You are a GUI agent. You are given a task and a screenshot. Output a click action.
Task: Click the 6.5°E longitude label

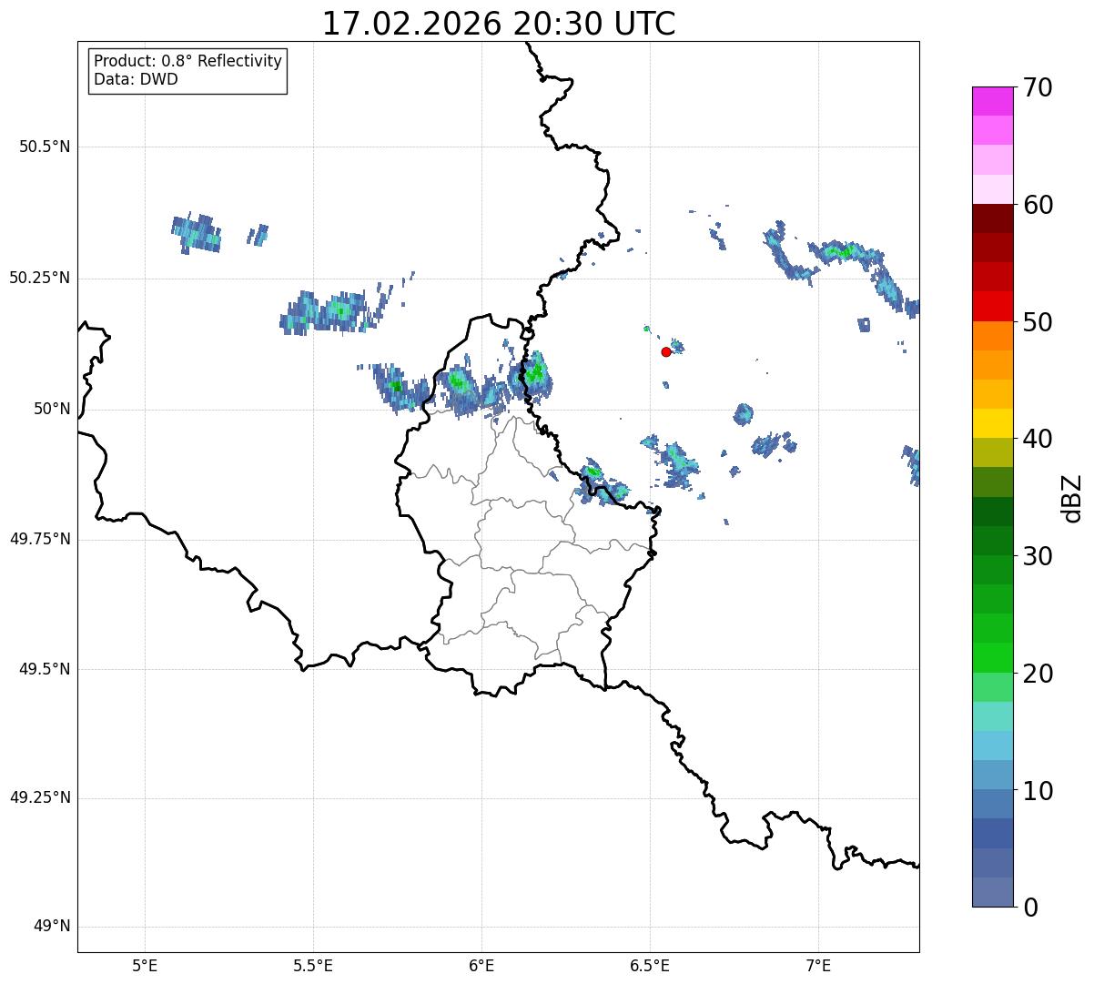(x=650, y=965)
